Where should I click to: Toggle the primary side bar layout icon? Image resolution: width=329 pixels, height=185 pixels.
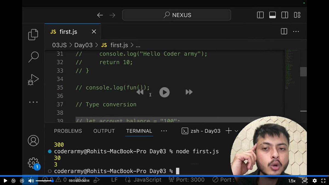point(260,15)
